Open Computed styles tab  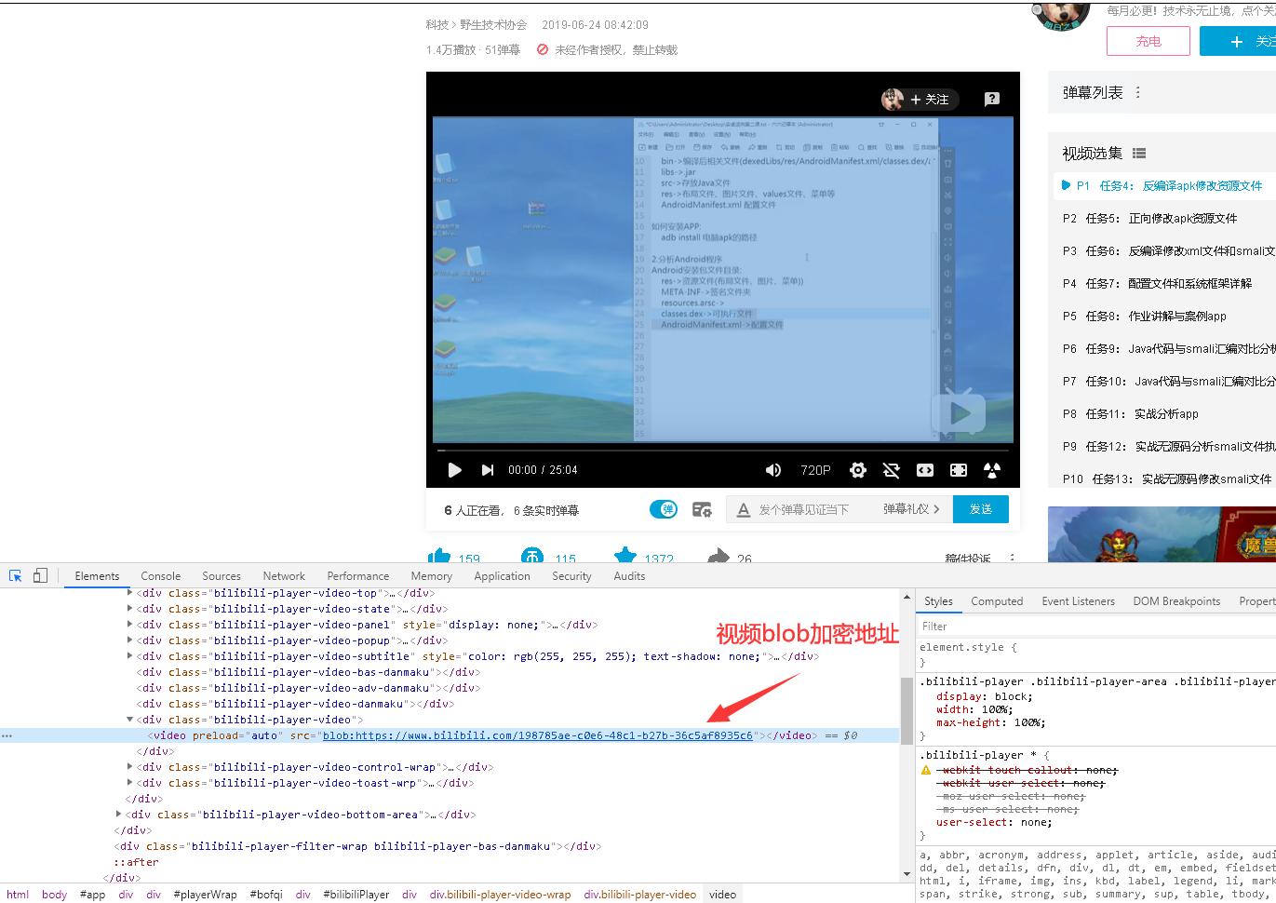click(997, 601)
